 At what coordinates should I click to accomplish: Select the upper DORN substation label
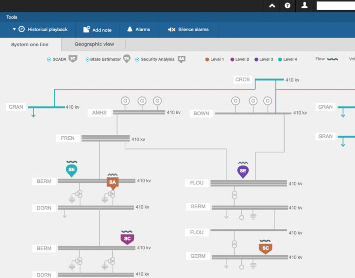pos(44,208)
